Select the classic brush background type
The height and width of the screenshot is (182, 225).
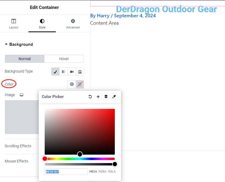[x=55, y=71]
